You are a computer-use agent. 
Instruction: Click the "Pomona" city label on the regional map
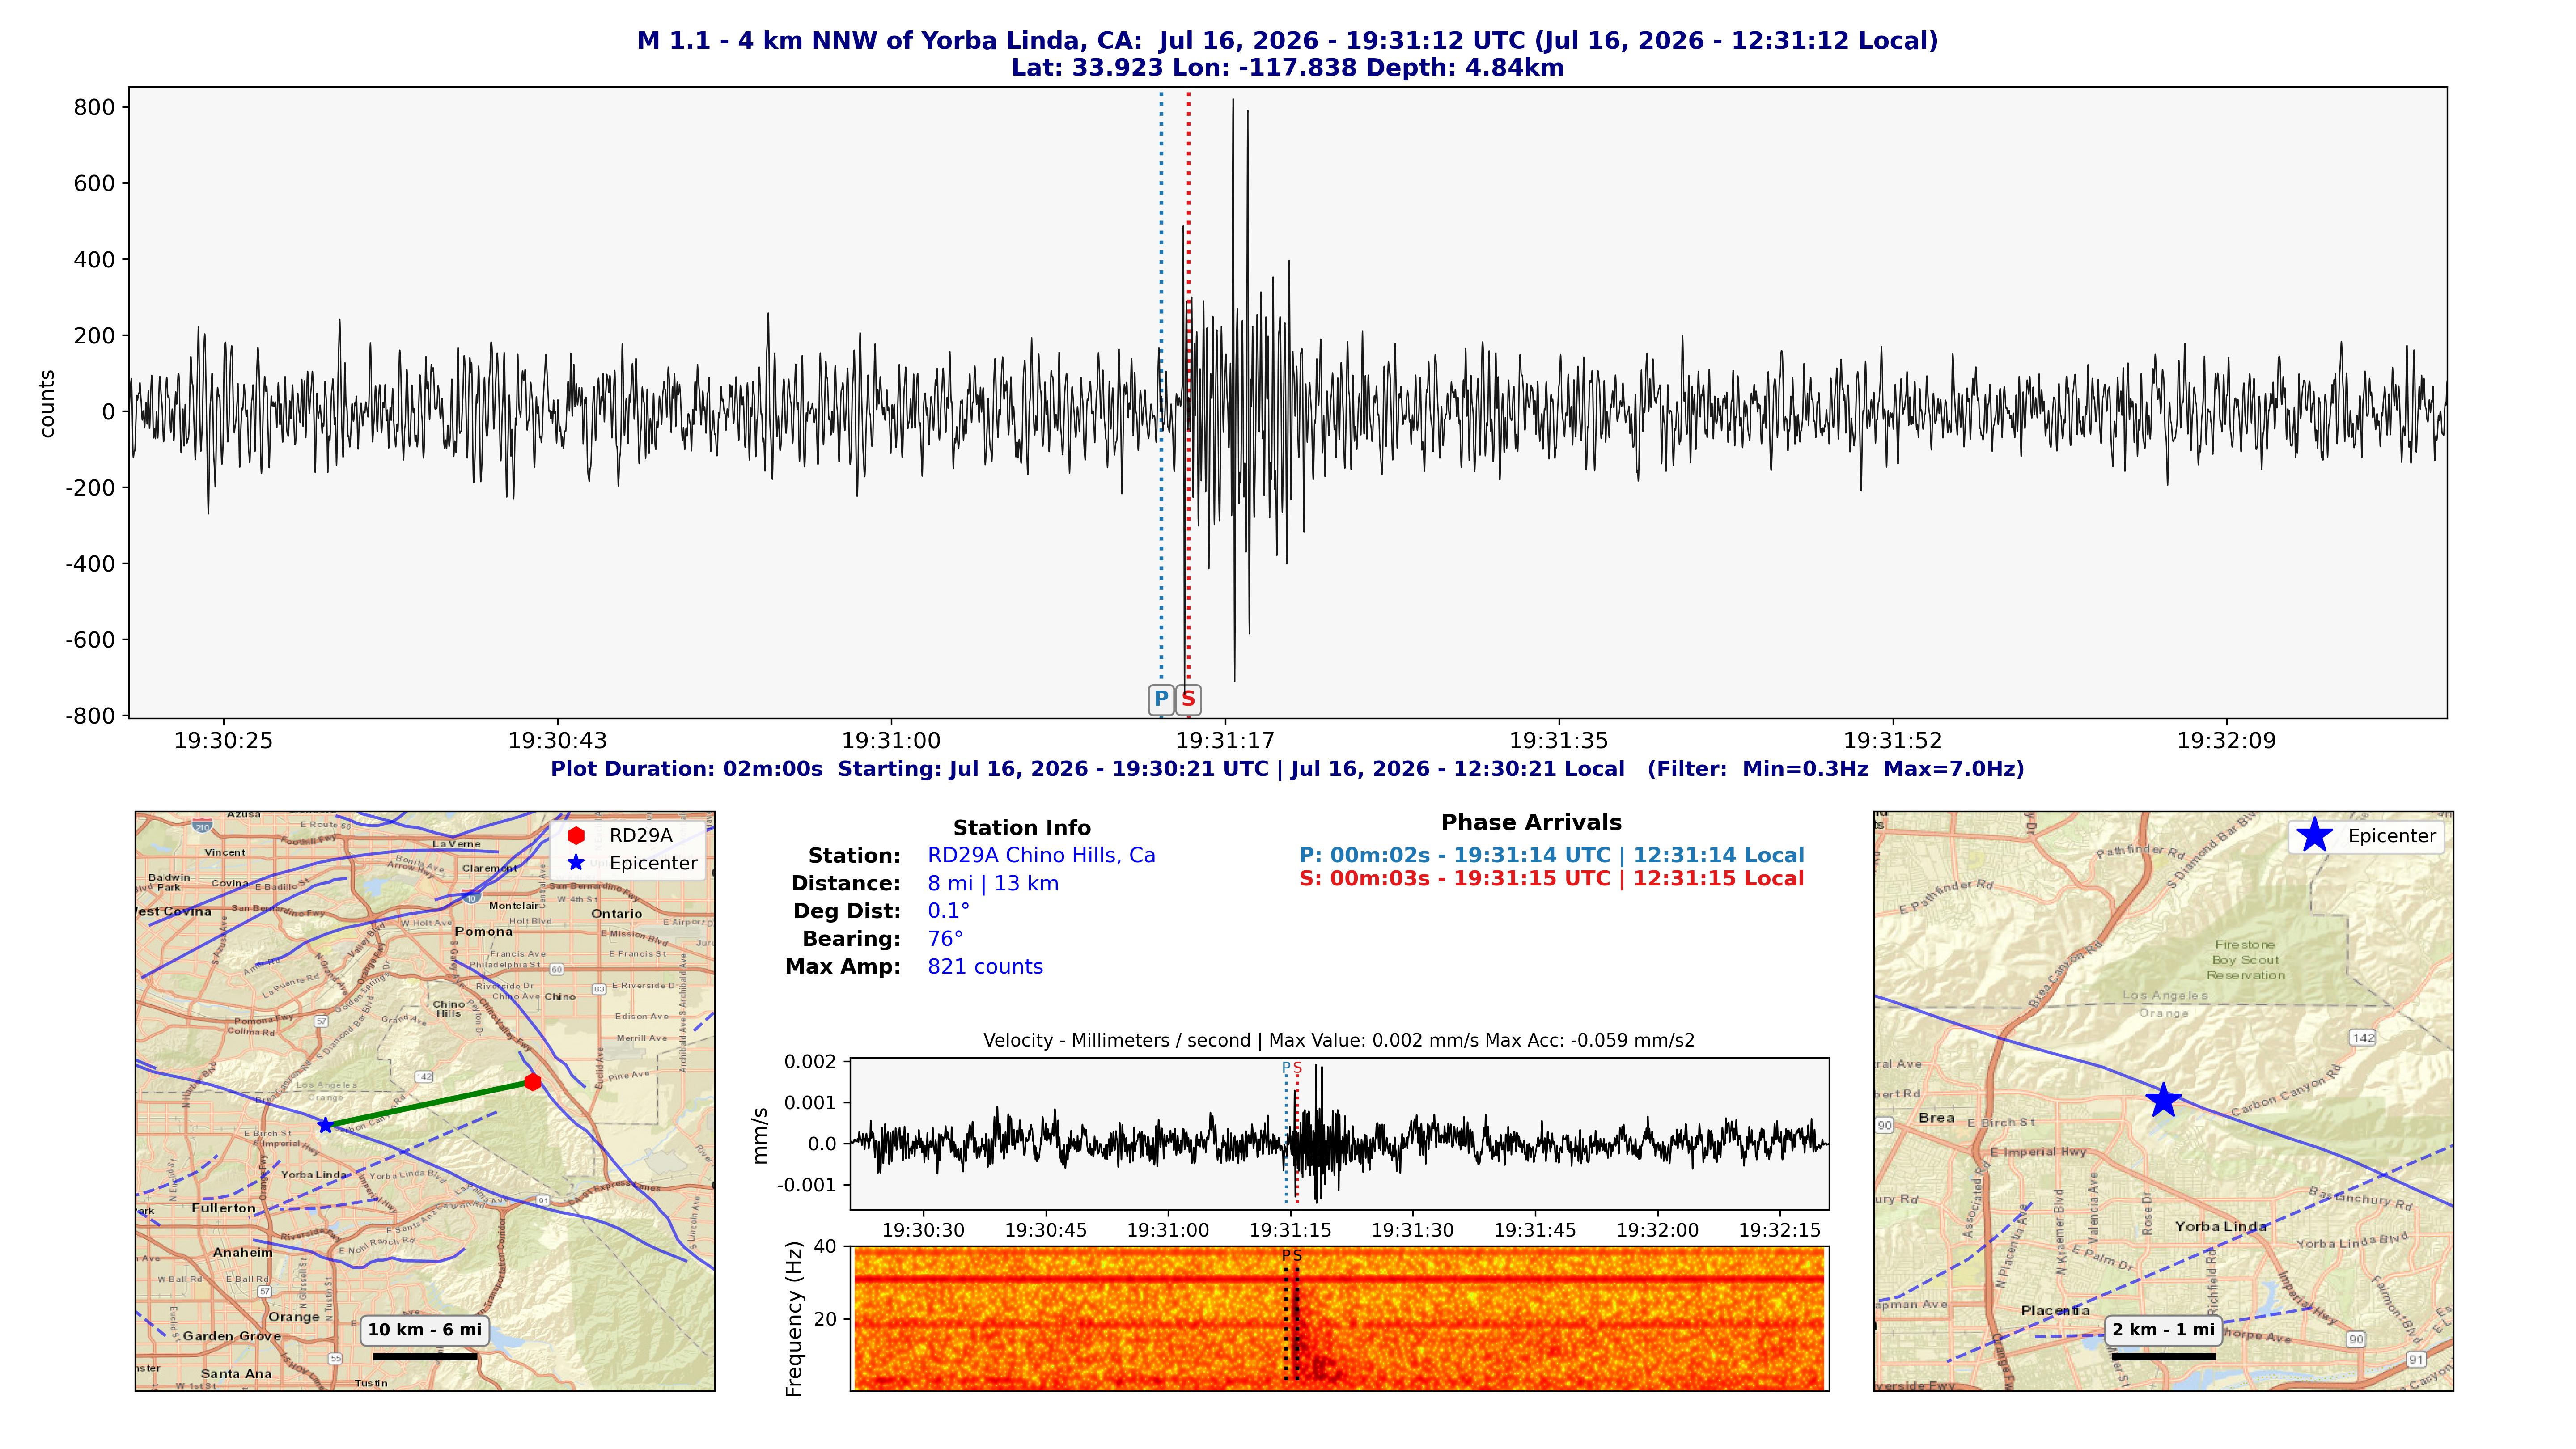[484, 931]
